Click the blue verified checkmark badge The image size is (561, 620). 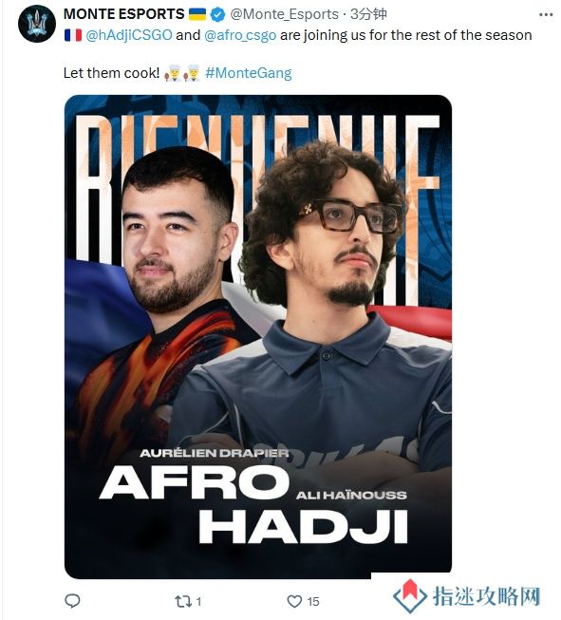coord(217,14)
